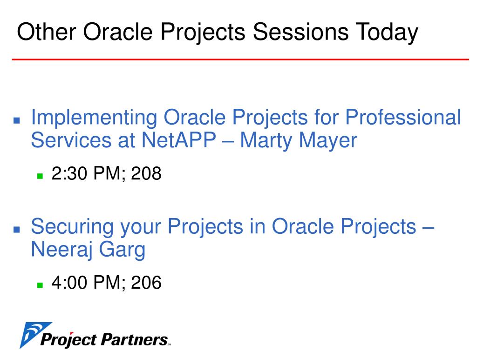Click the 2:30 PM session time
This screenshot has height=357, width=477.
[x=86, y=173]
